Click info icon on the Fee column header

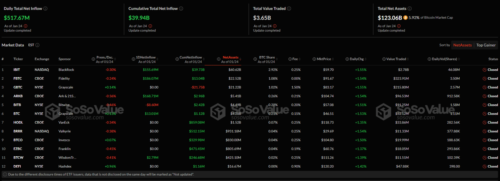click(x=290, y=59)
